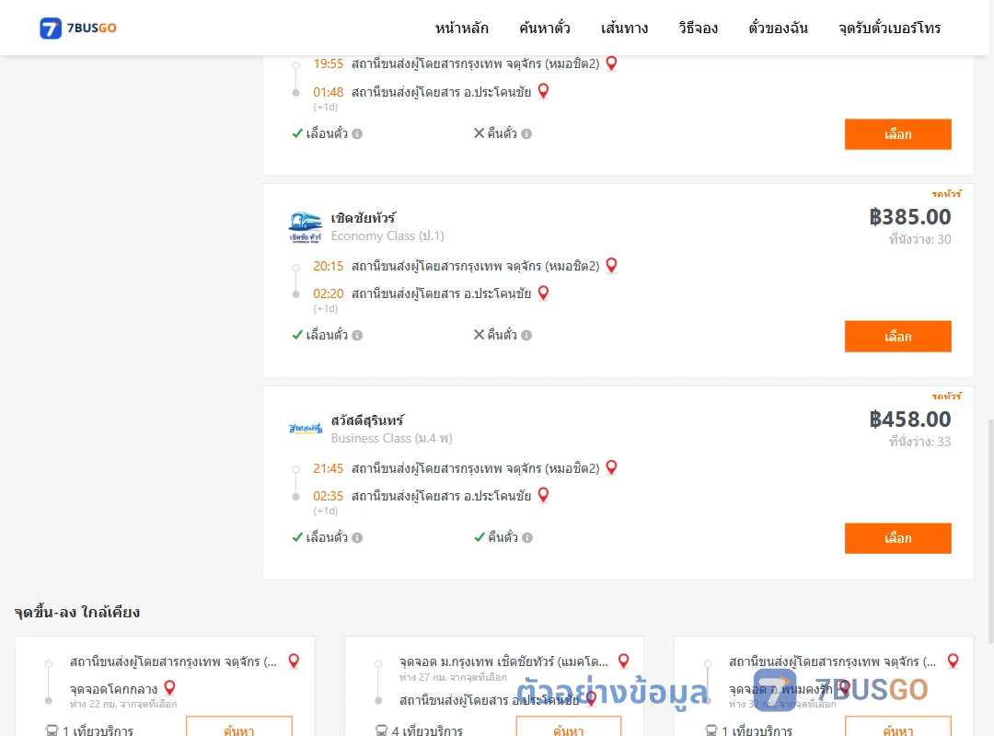Click ค้นหา in the 4 เที่ยวบริการ card

pyautogui.click(x=569, y=727)
